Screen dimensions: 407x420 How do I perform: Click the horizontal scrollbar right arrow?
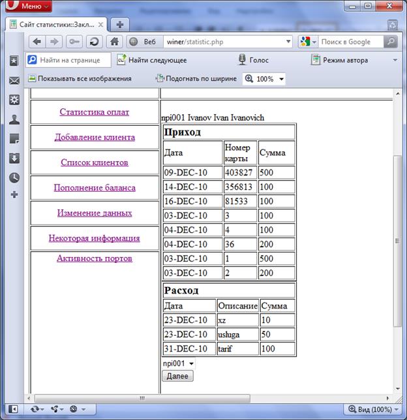pyautogui.click(x=387, y=398)
